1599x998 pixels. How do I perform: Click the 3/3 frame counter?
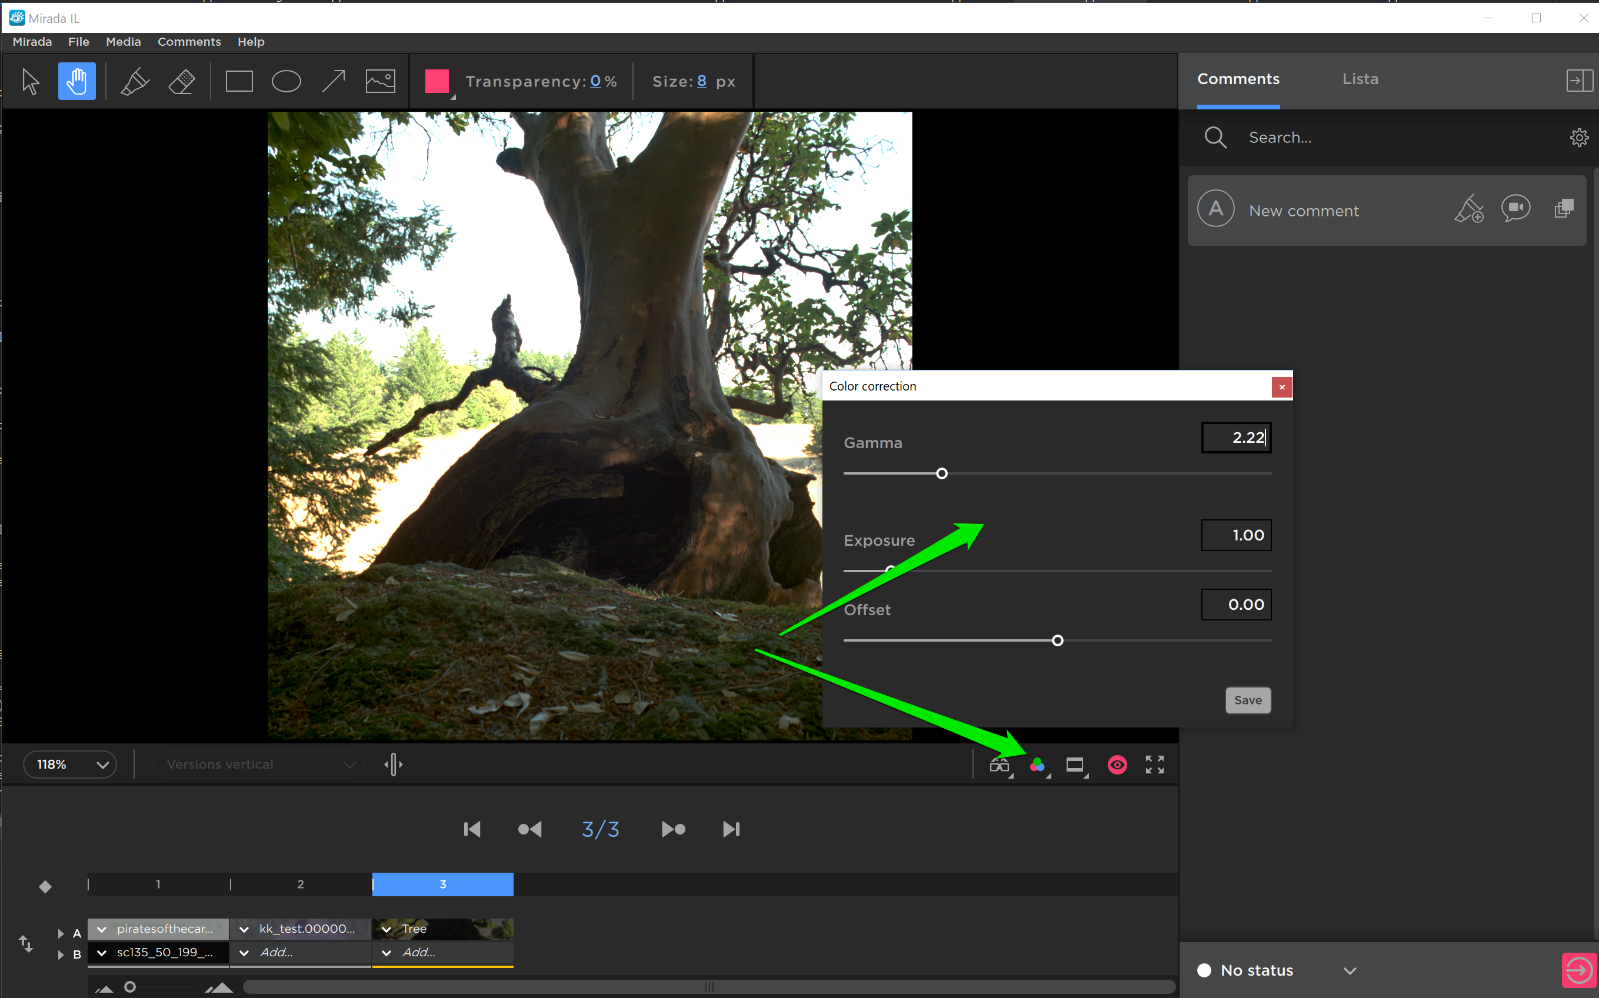(600, 829)
